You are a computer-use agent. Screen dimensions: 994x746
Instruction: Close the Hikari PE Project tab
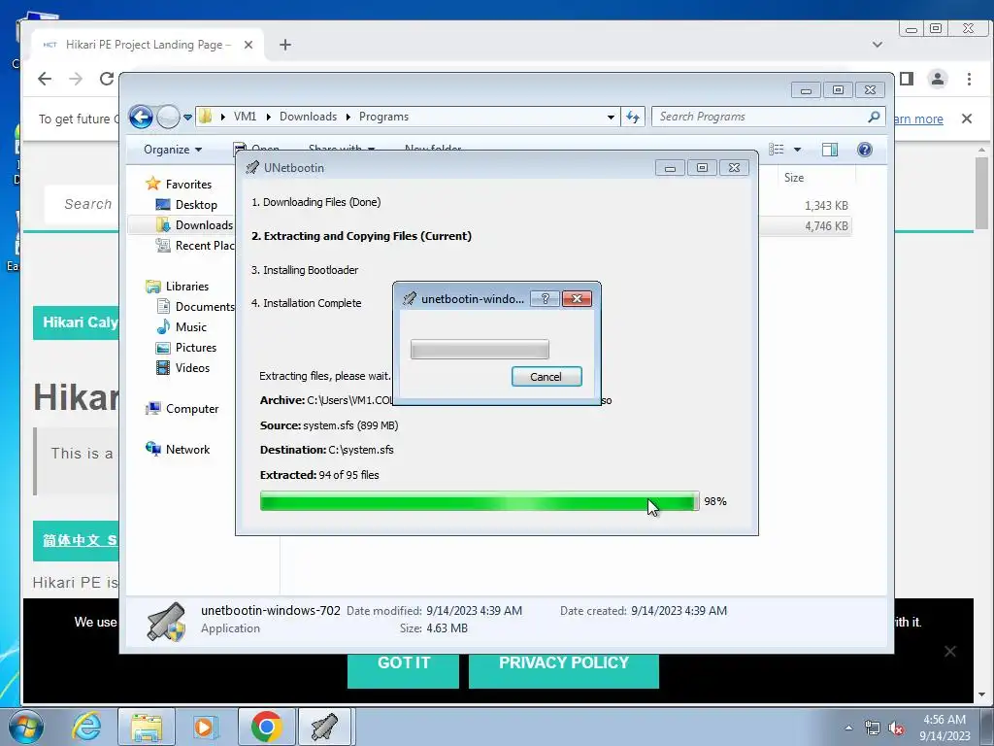click(x=248, y=45)
